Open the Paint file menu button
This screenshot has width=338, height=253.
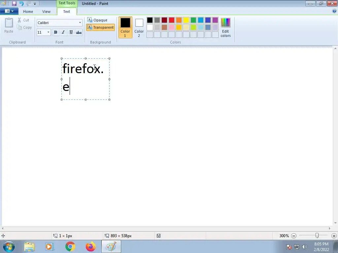9,11
